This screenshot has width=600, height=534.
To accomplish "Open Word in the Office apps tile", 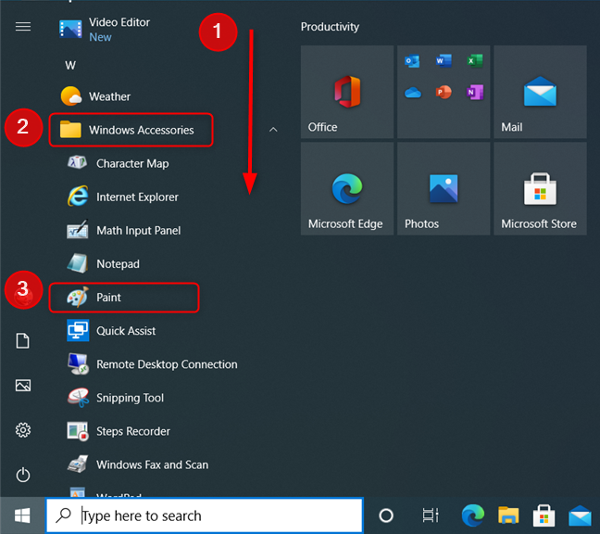I will [x=444, y=60].
